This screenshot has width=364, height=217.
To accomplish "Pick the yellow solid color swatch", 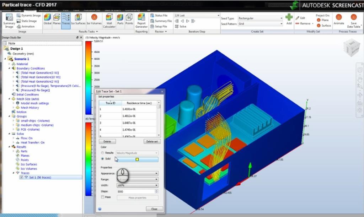I will tap(137, 159).
